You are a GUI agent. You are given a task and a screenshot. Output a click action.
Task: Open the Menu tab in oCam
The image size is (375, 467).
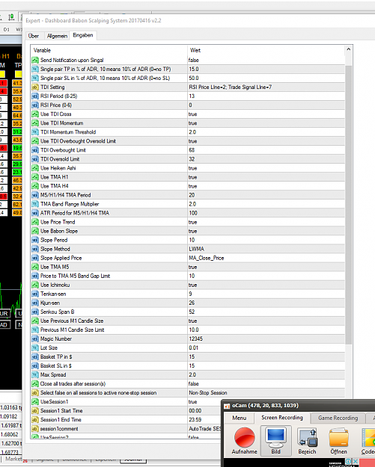click(x=240, y=418)
